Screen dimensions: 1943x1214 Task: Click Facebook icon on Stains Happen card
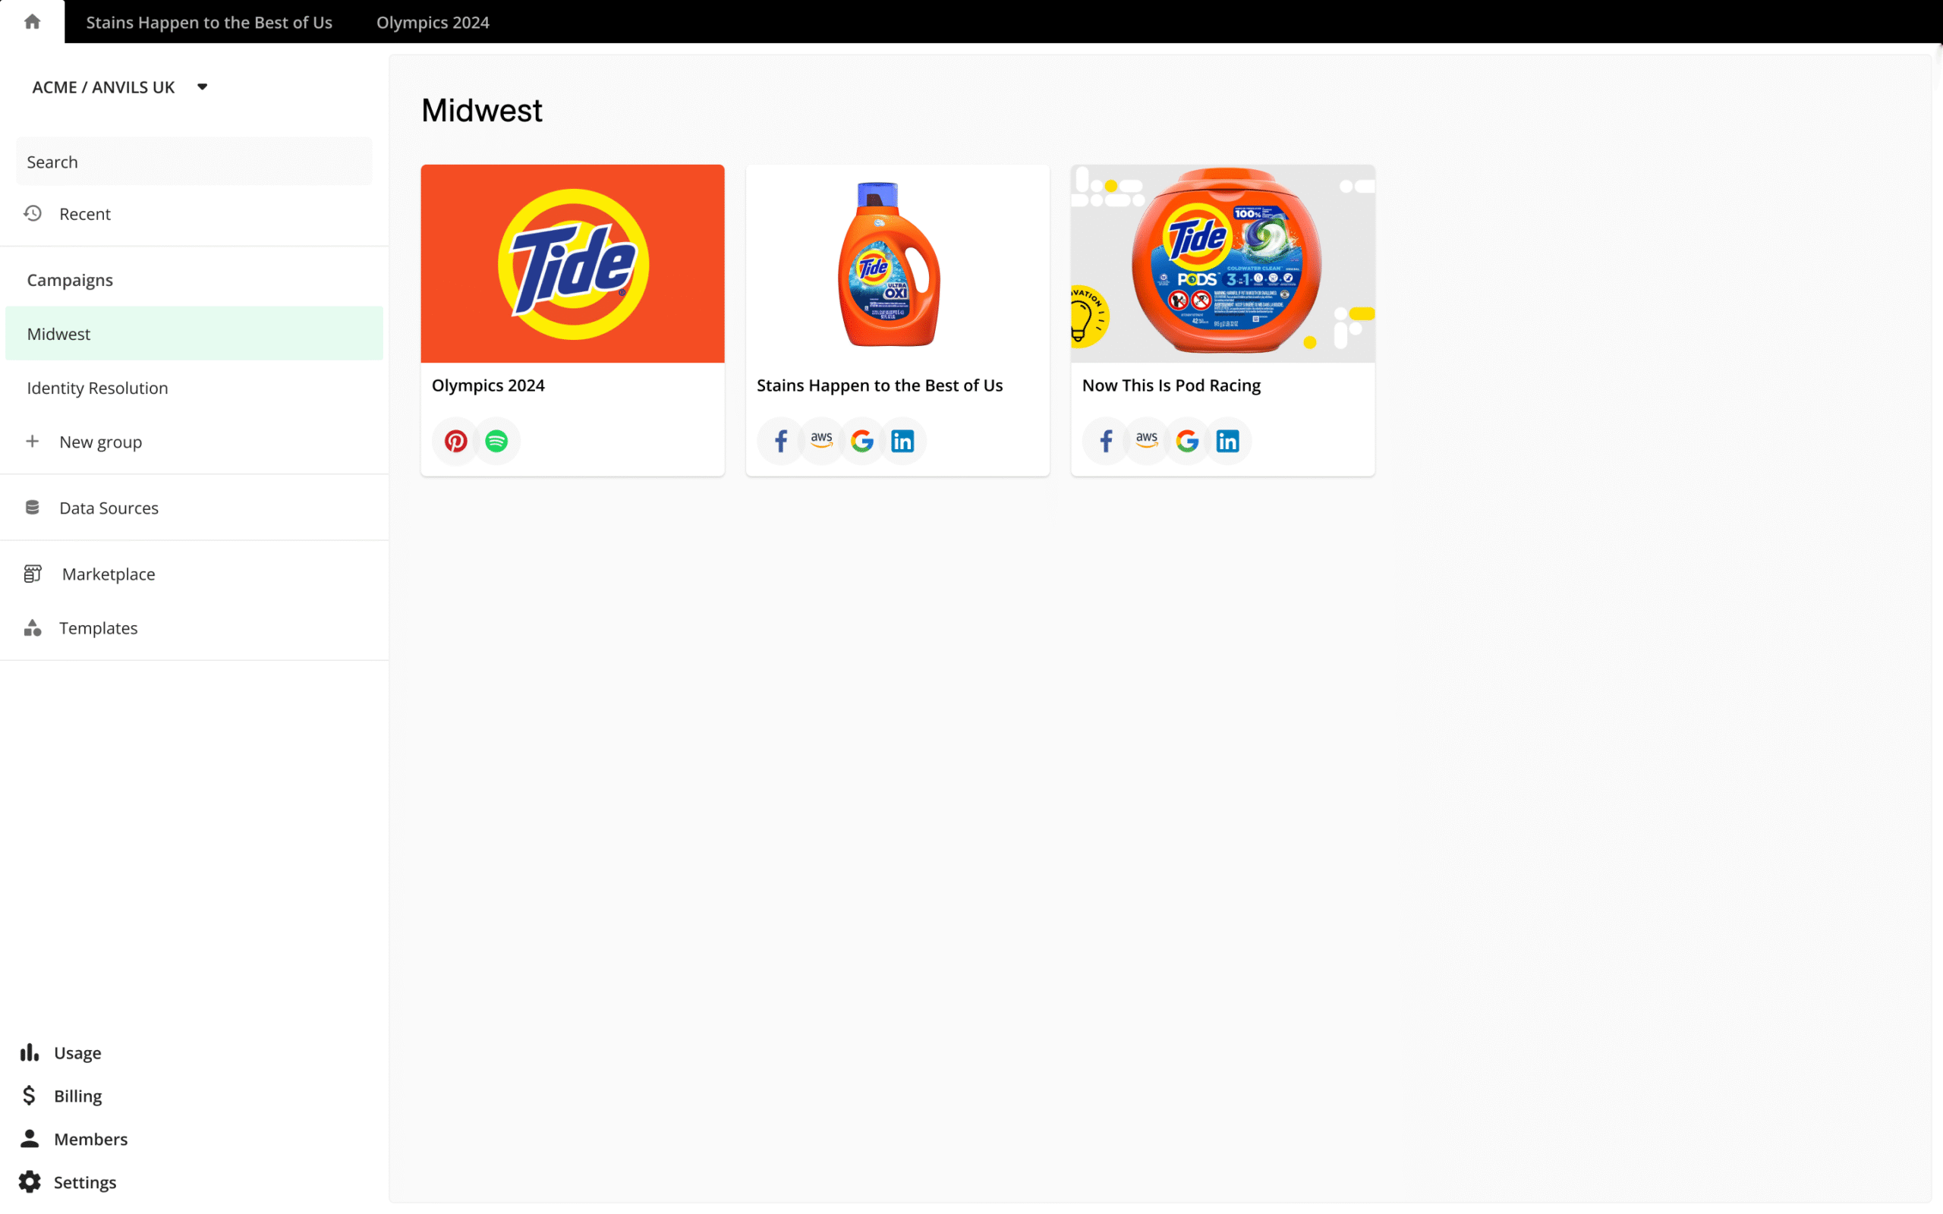point(780,441)
